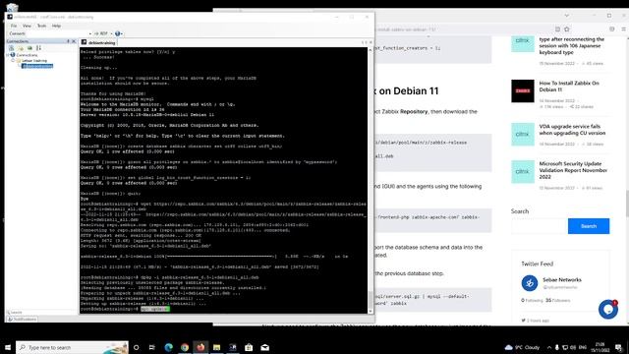Click the new folder icon in Connections panel
Image resolution: width=629 pixels, height=354 pixels.
pos(21,48)
